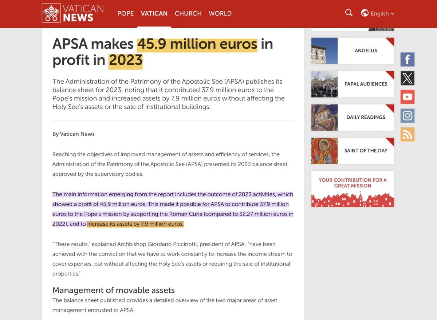Open the SAINT OF THE DAY card
Viewport: 437px width, 320px height.
[x=353, y=151]
